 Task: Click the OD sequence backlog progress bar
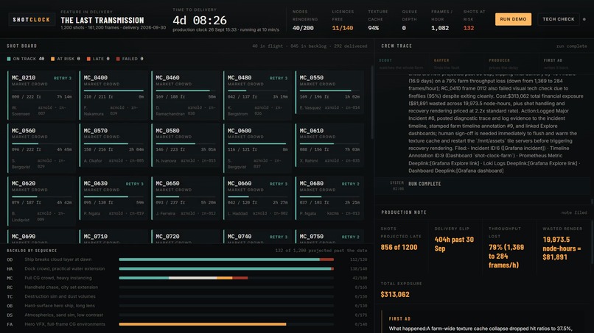tap(226, 259)
